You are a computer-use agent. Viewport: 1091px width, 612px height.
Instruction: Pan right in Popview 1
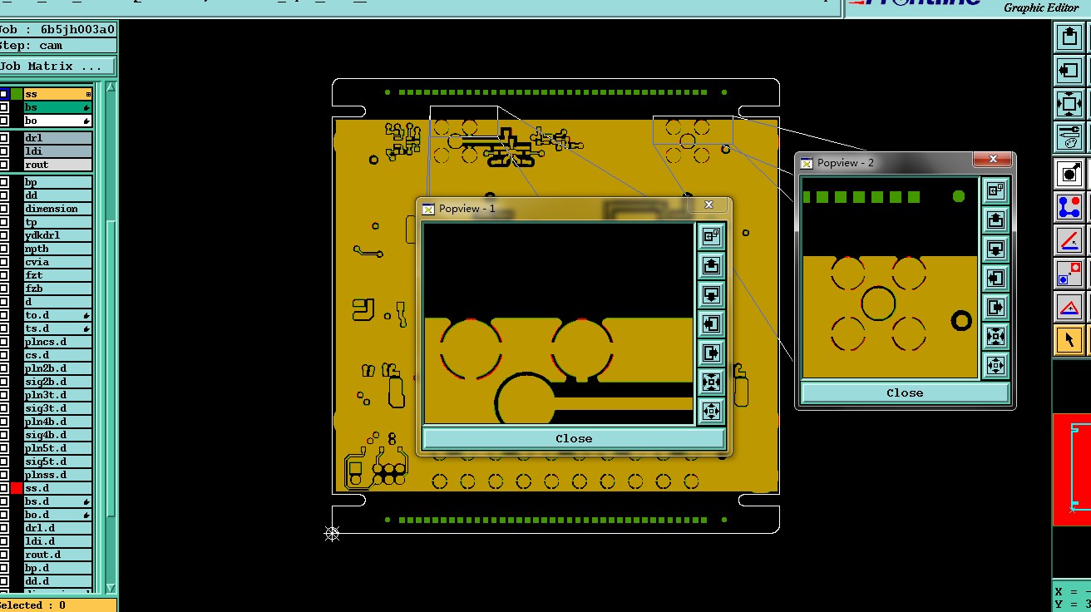[x=711, y=353]
